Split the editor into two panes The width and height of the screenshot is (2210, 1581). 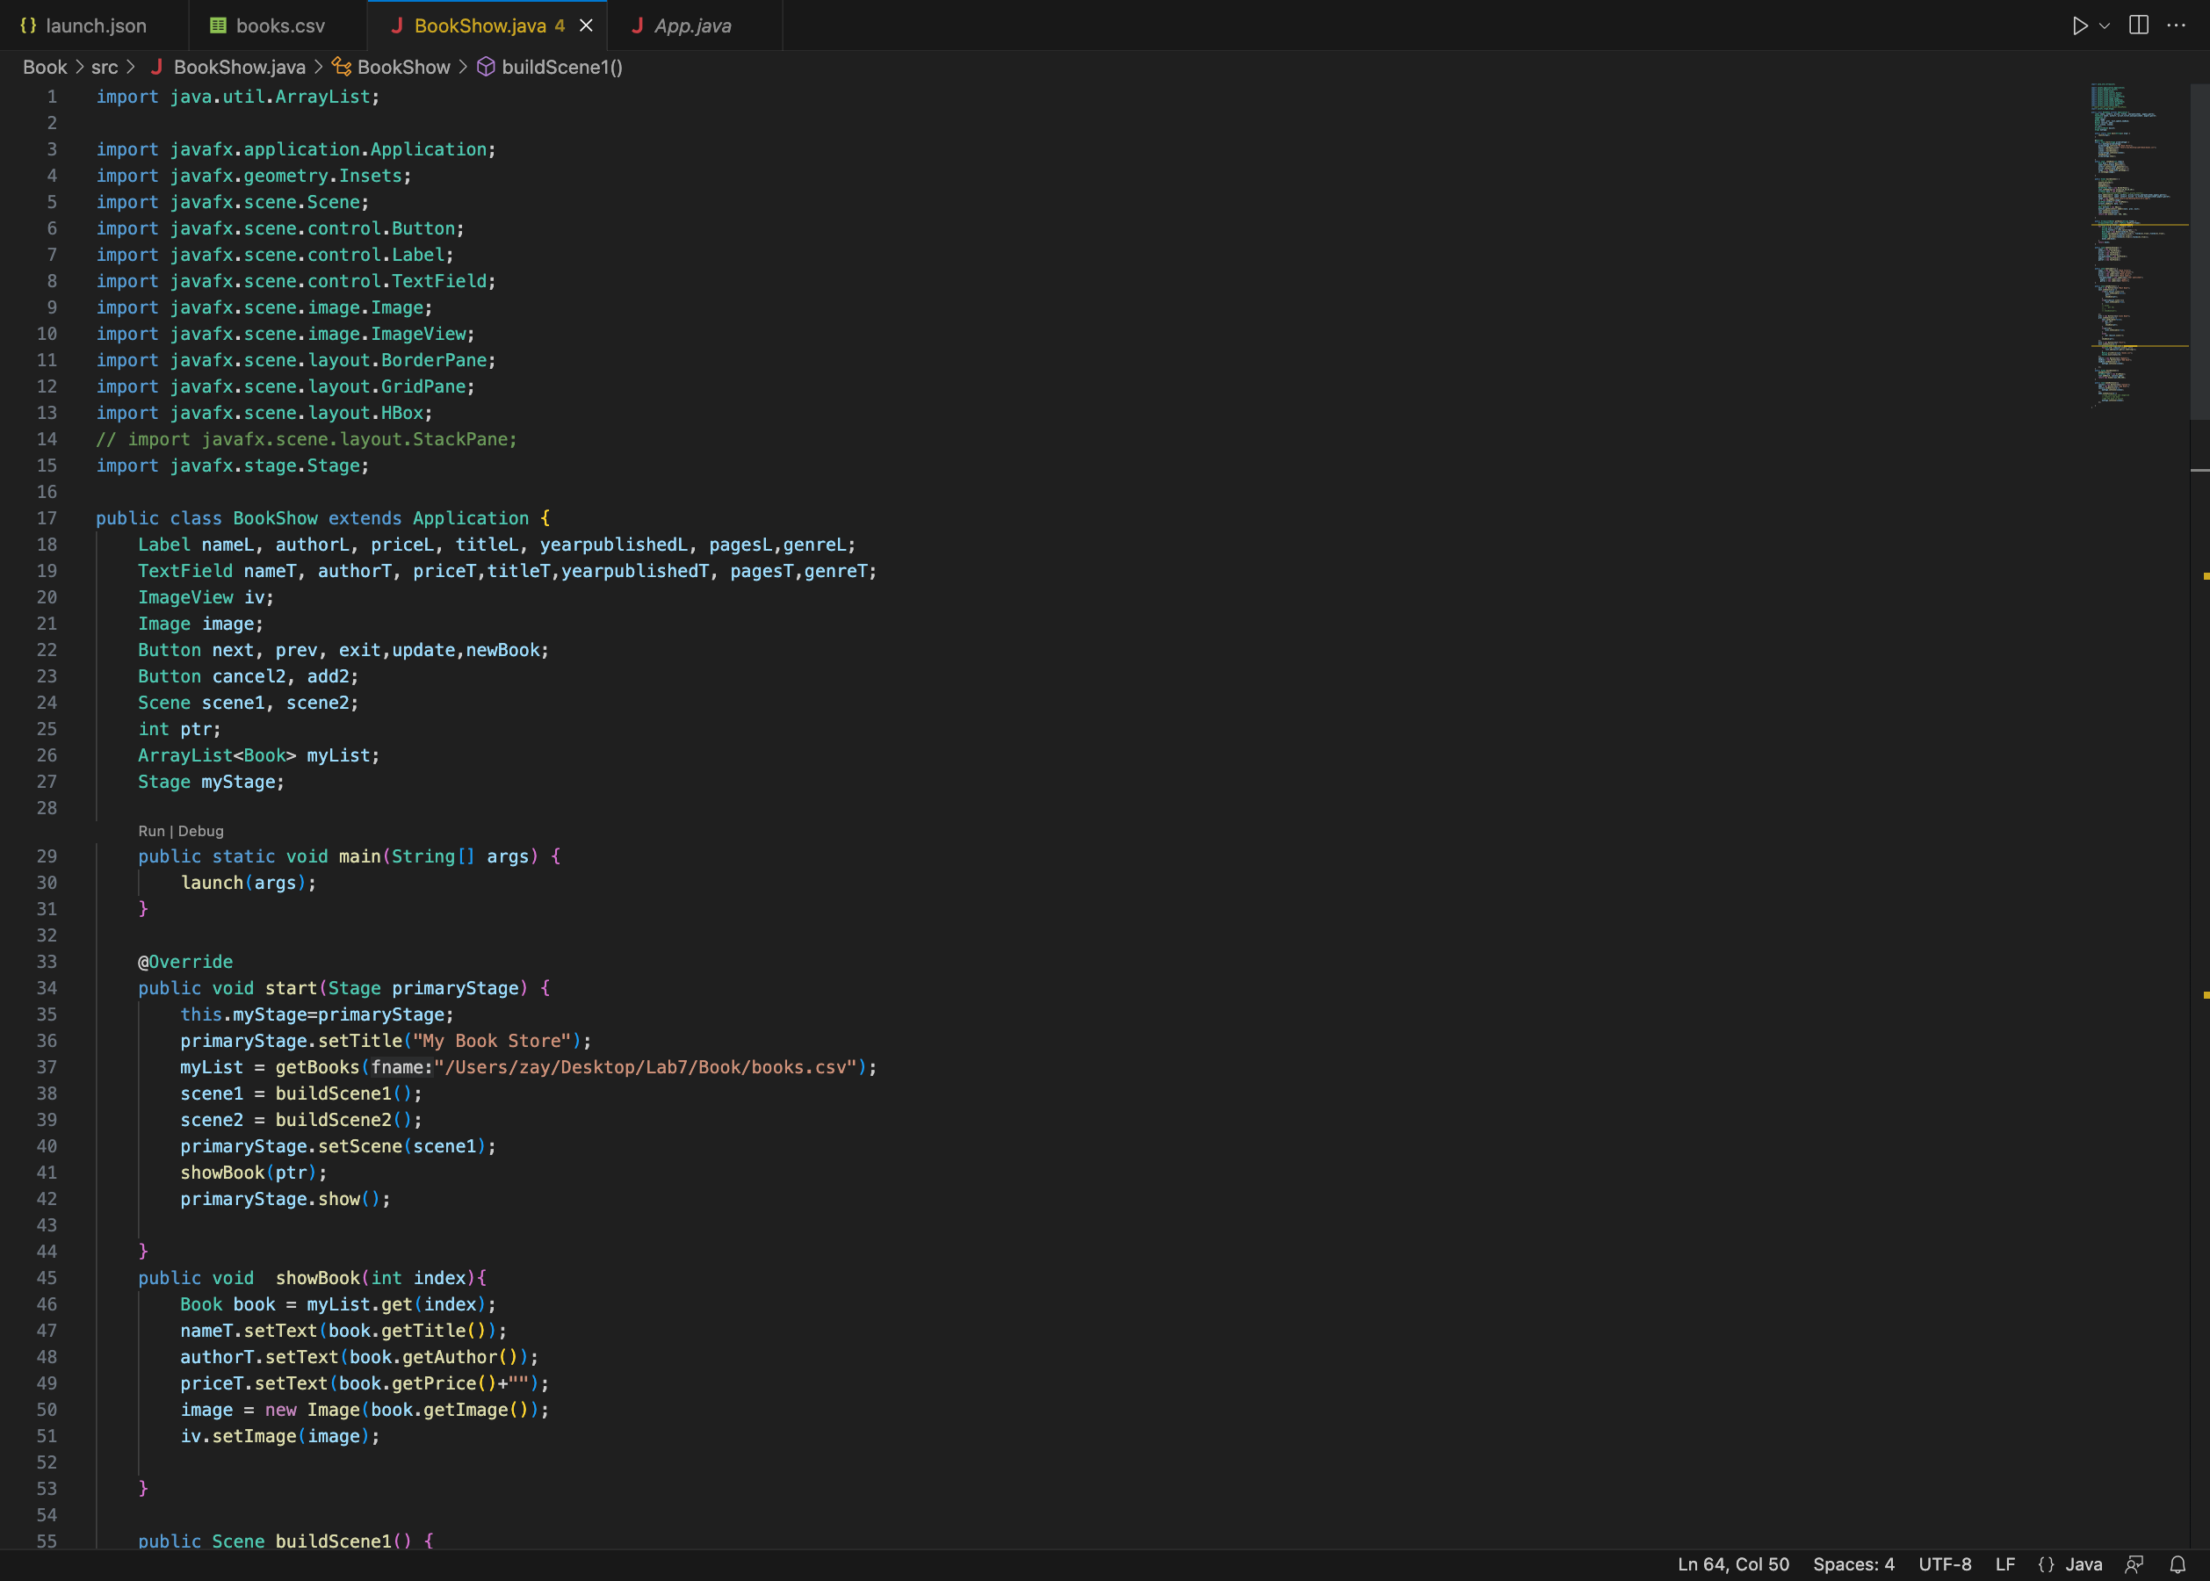tap(2138, 25)
